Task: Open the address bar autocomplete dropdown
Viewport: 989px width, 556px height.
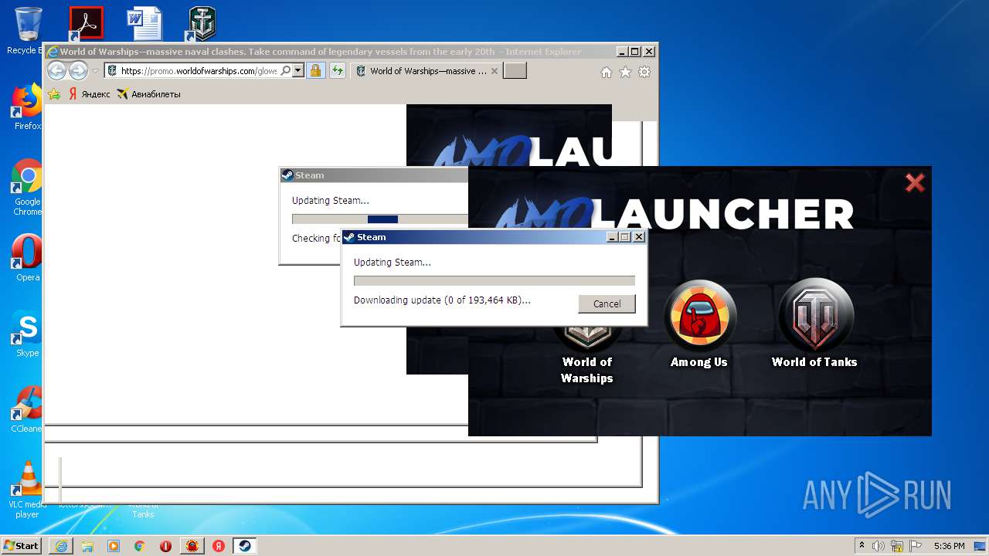Action: click(x=297, y=71)
